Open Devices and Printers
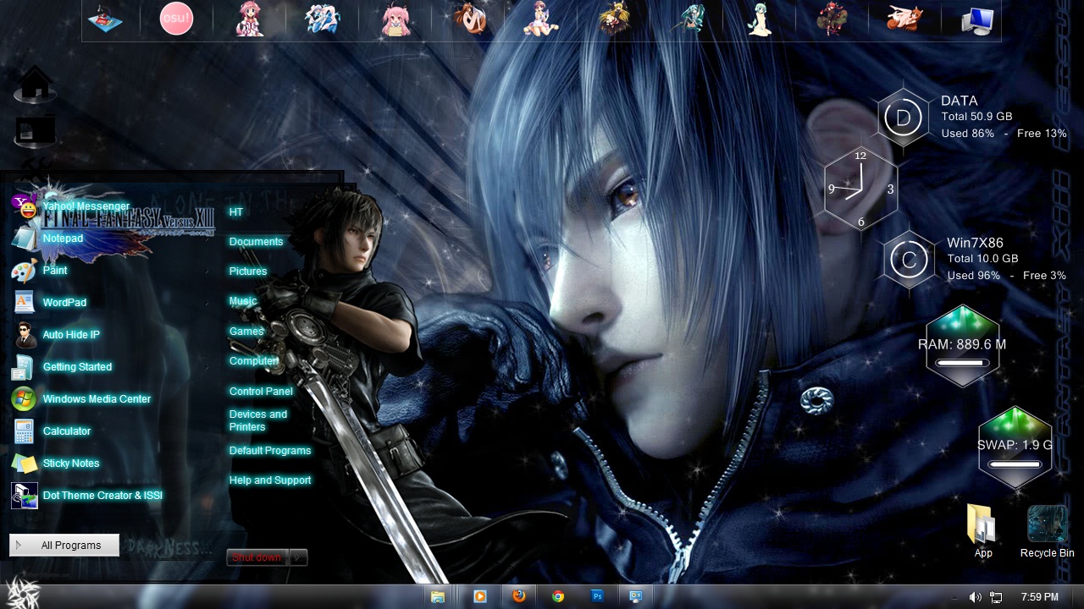Screen dimensions: 1084x609 coord(258,420)
